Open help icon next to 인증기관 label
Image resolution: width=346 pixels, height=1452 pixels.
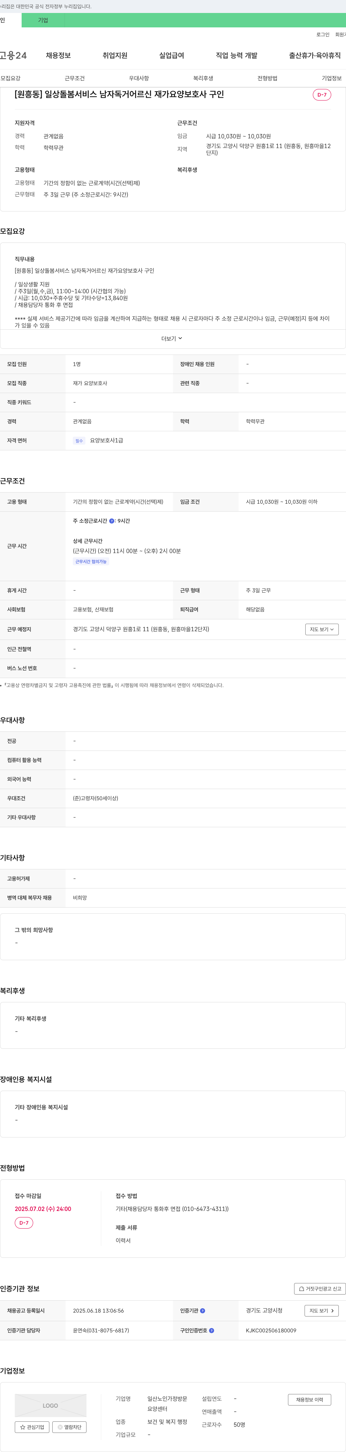pyautogui.click(x=203, y=1310)
